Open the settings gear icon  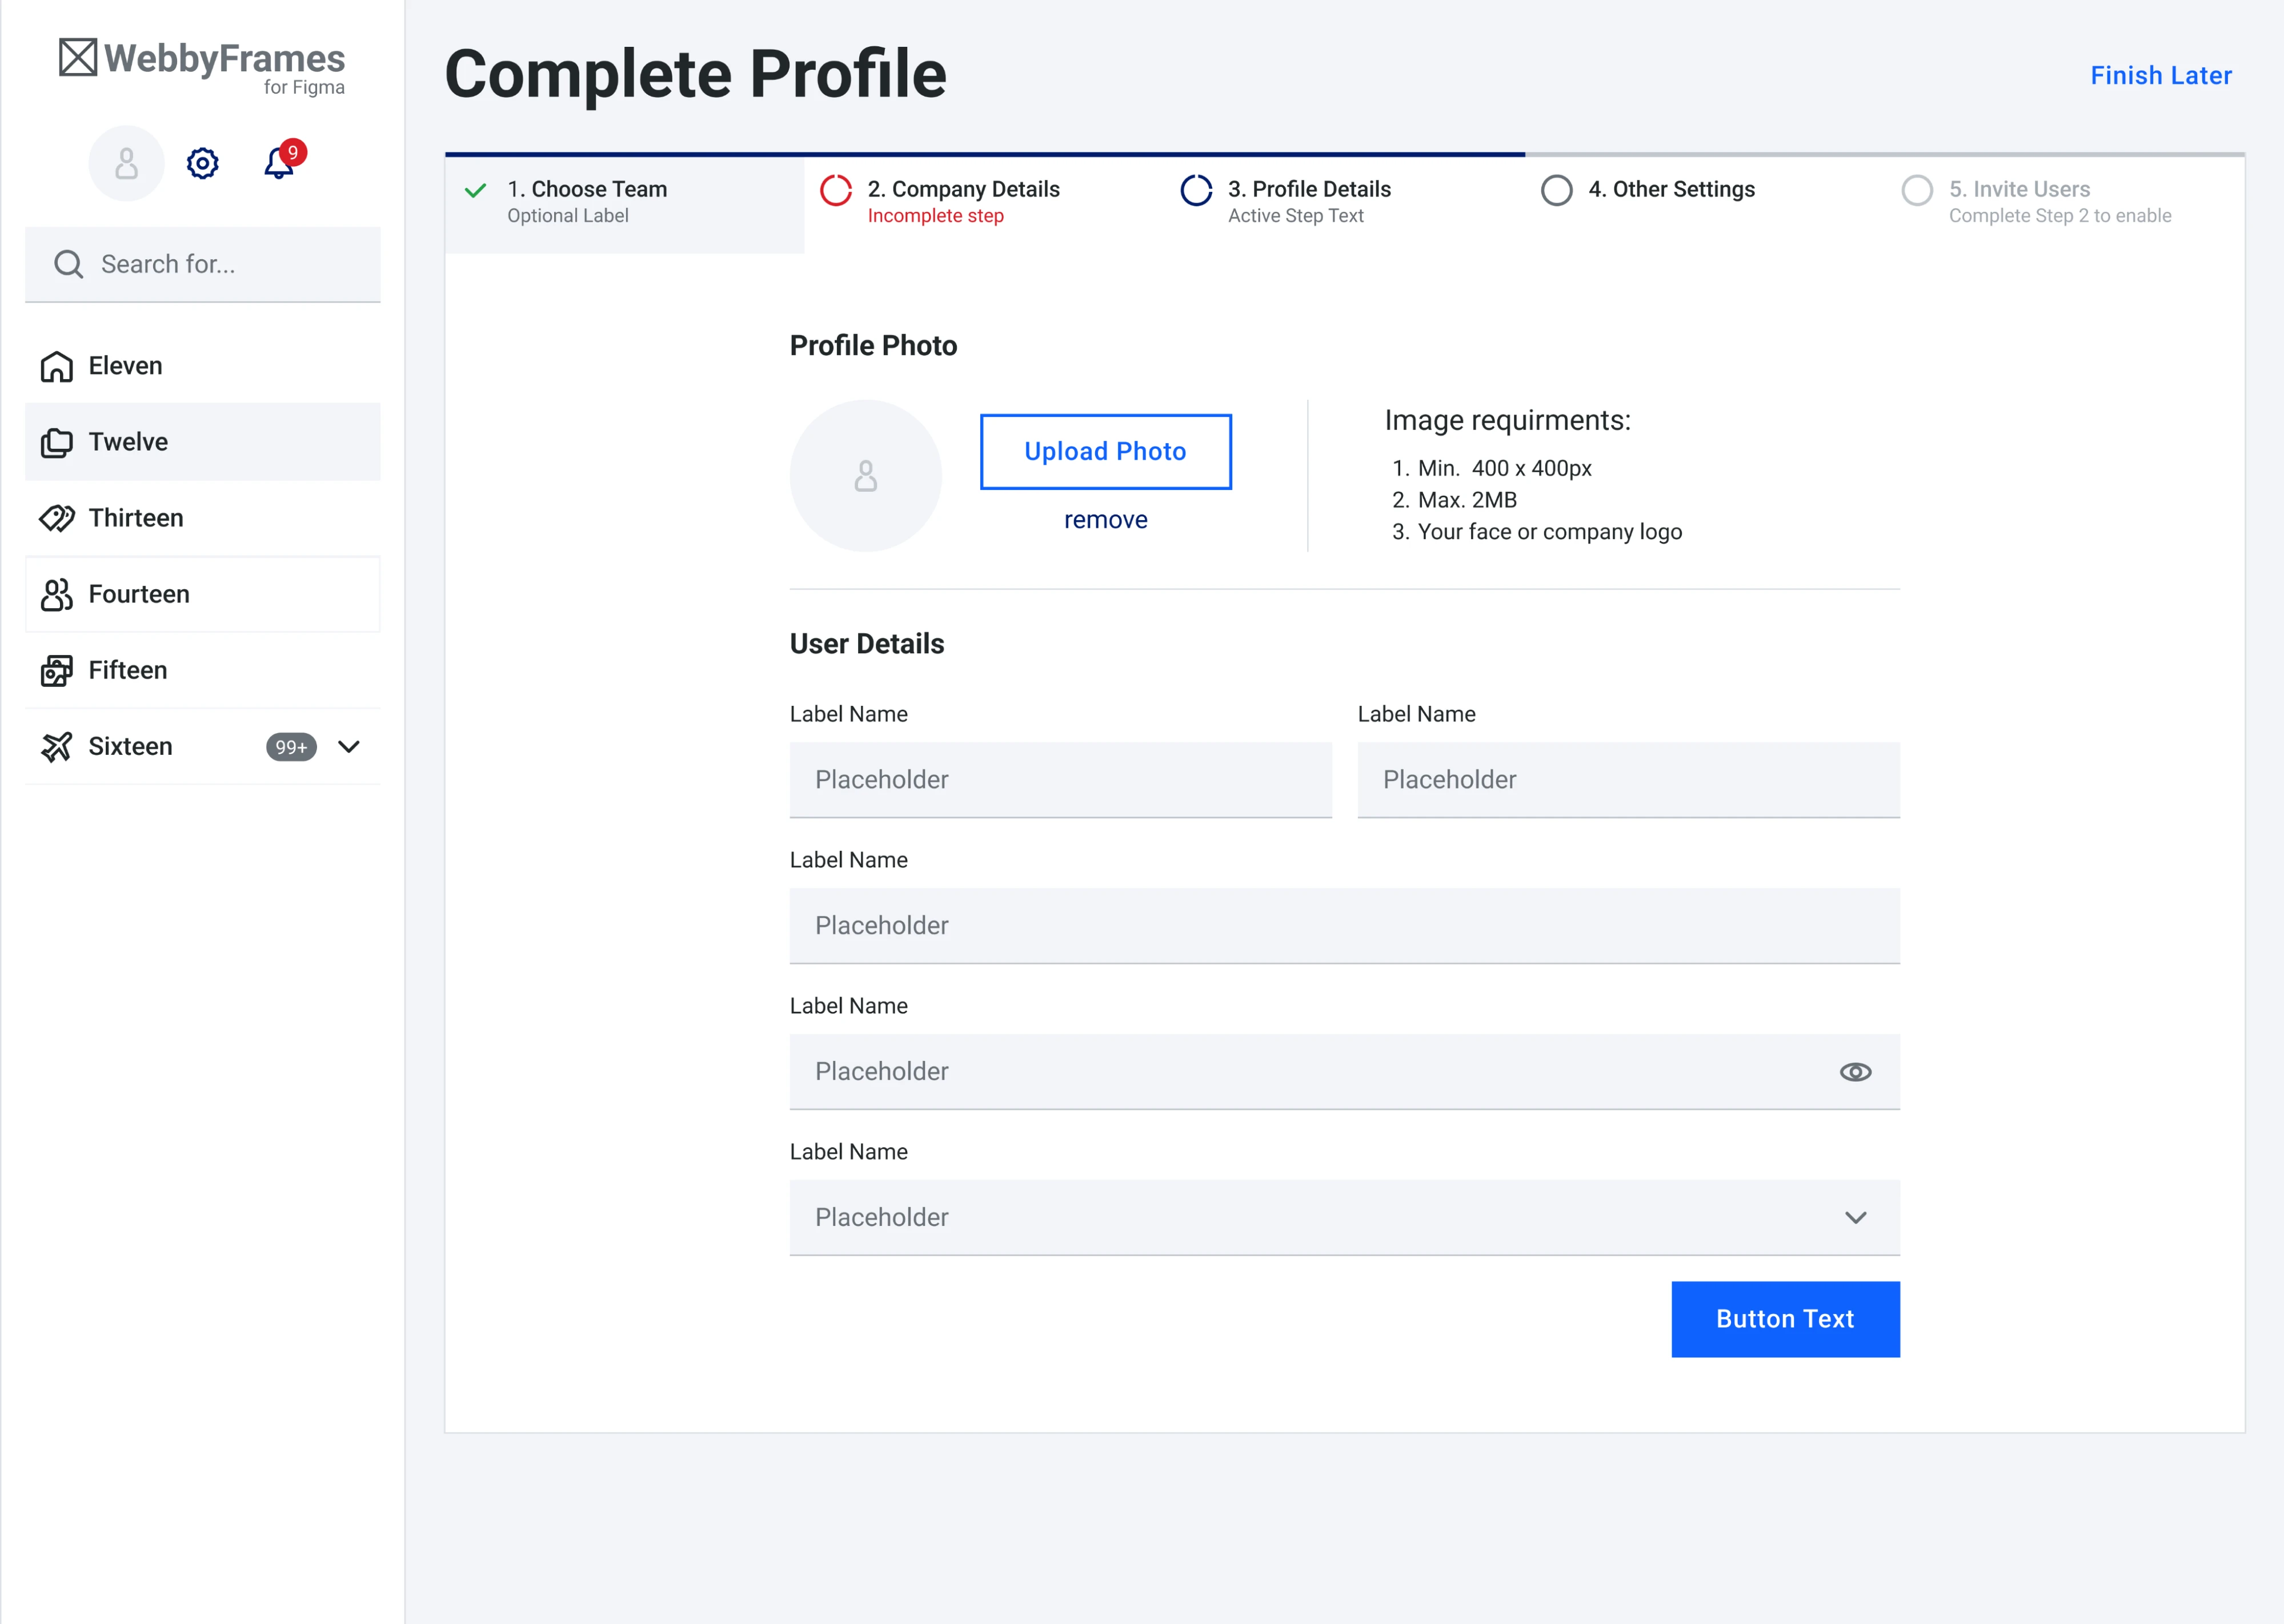point(202,163)
